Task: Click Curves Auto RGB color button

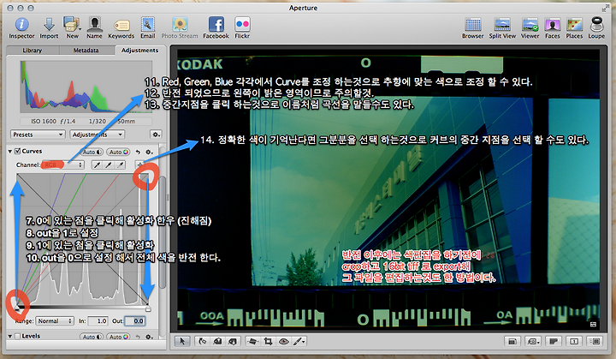Action: 119,152
